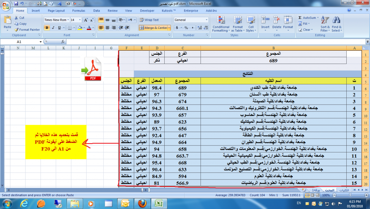Click the PDF export icon on sheet

click(91, 69)
